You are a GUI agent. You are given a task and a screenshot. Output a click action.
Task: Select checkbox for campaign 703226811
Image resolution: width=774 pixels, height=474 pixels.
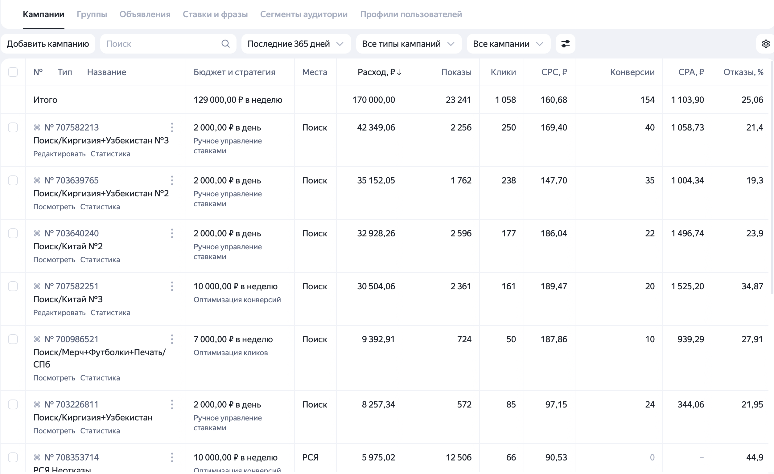13,405
